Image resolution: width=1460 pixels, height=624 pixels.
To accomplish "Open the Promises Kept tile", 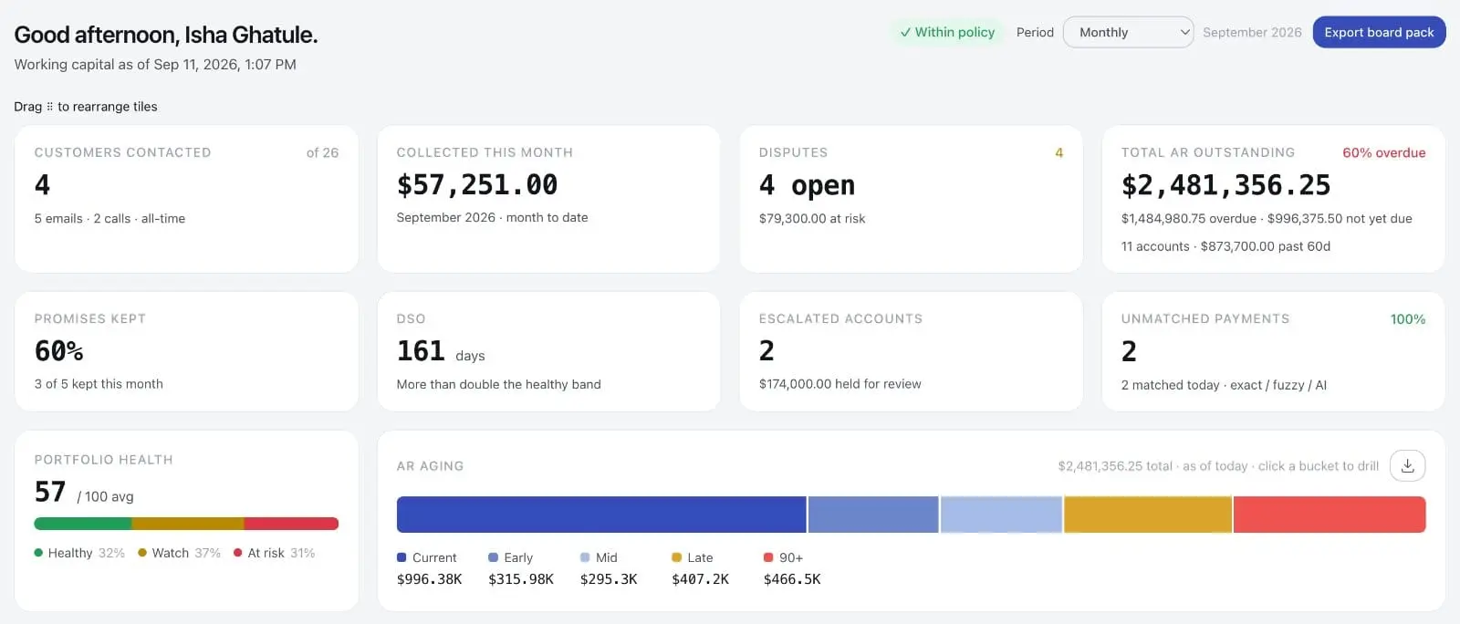I will (186, 351).
